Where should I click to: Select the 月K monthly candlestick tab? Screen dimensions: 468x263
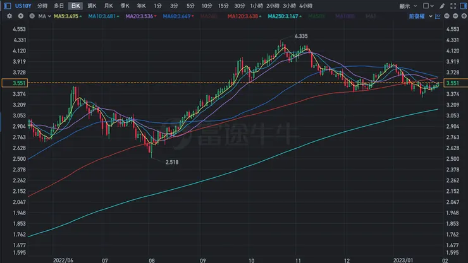[x=109, y=6]
